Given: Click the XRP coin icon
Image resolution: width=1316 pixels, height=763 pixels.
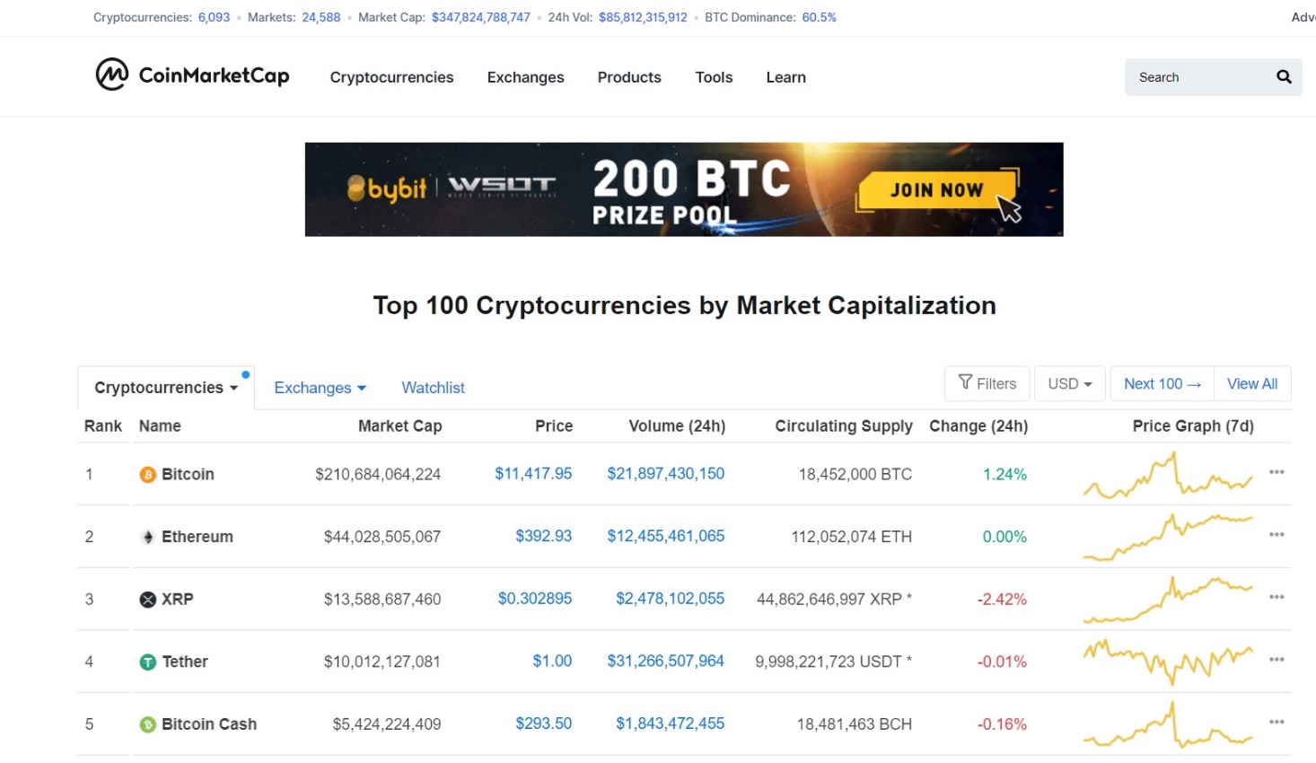Looking at the screenshot, I should 148,600.
